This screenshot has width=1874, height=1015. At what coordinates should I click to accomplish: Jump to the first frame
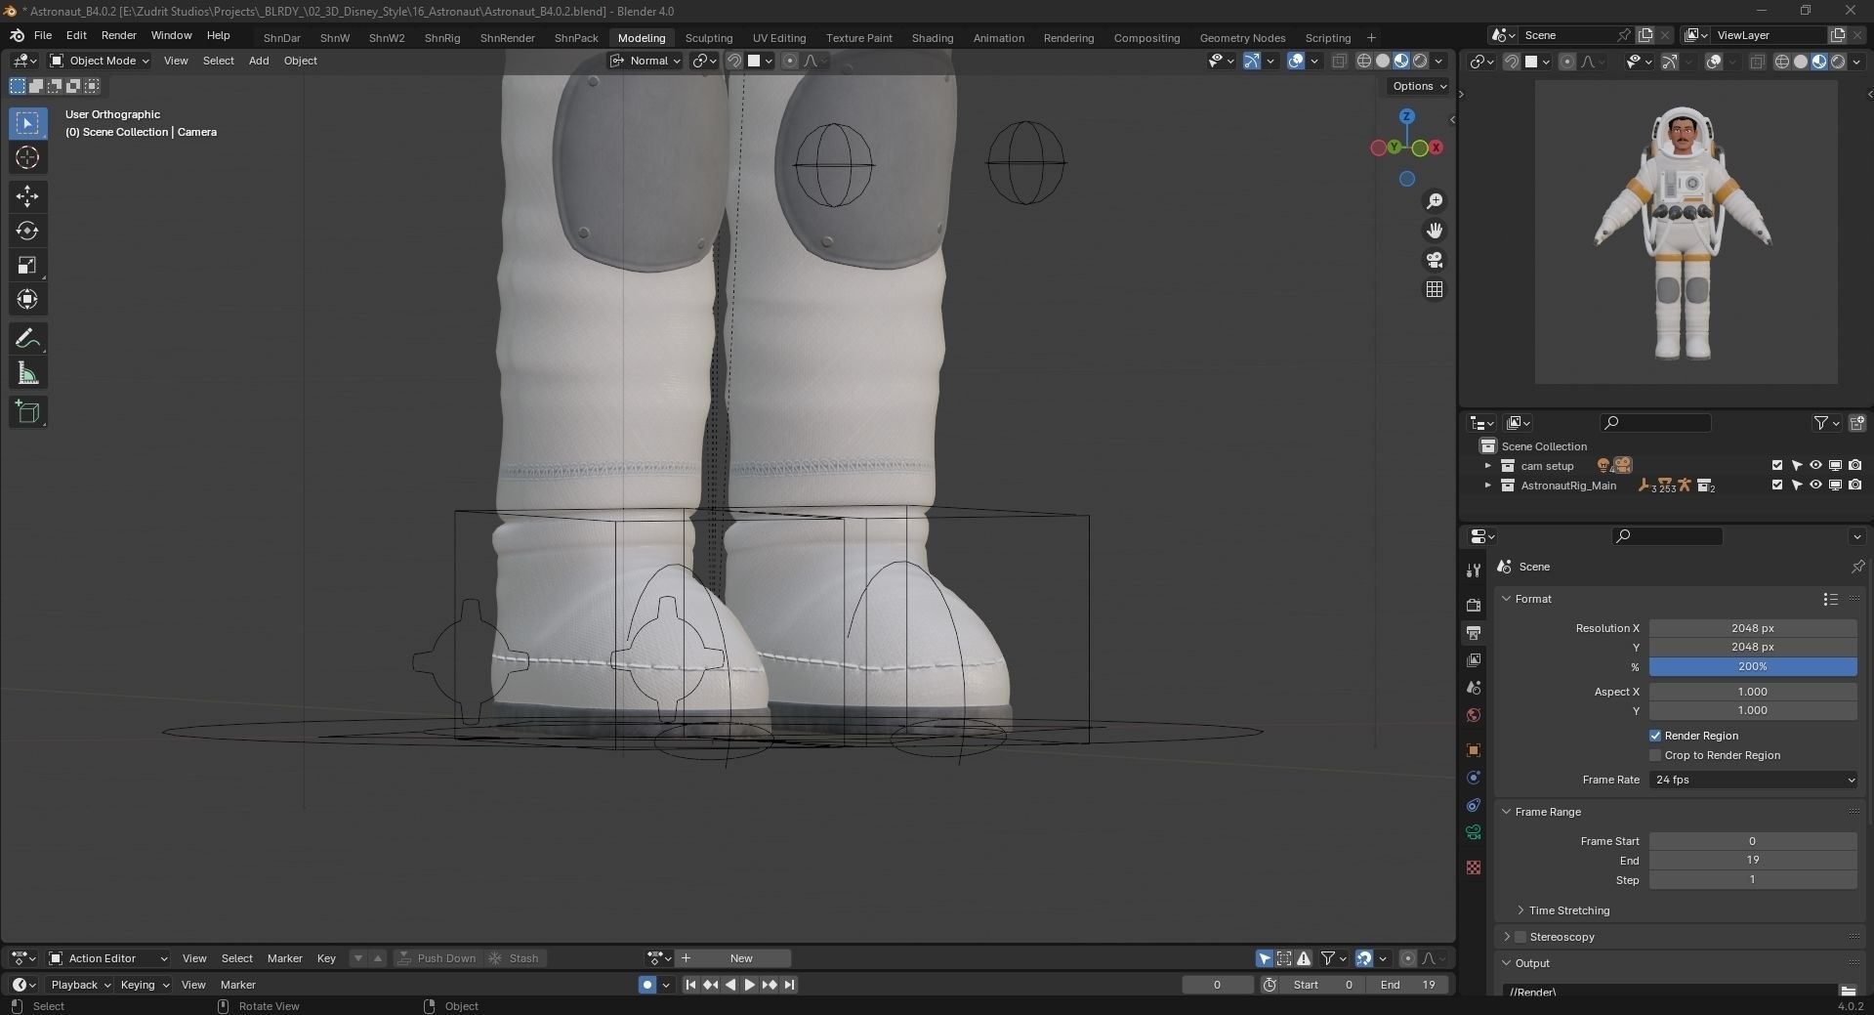click(690, 985)
